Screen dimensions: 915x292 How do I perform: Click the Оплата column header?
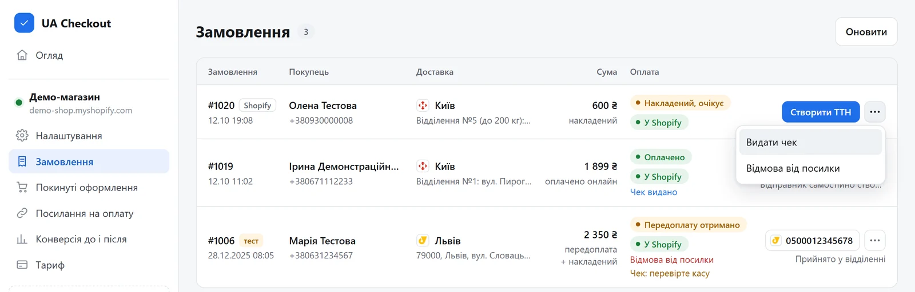645,72
